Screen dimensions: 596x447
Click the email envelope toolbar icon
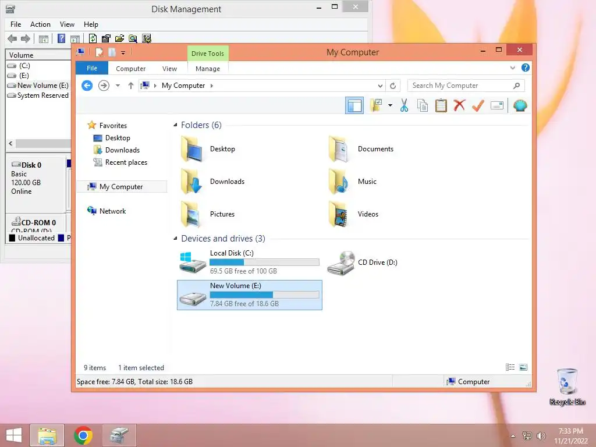(x=497, y=105)
